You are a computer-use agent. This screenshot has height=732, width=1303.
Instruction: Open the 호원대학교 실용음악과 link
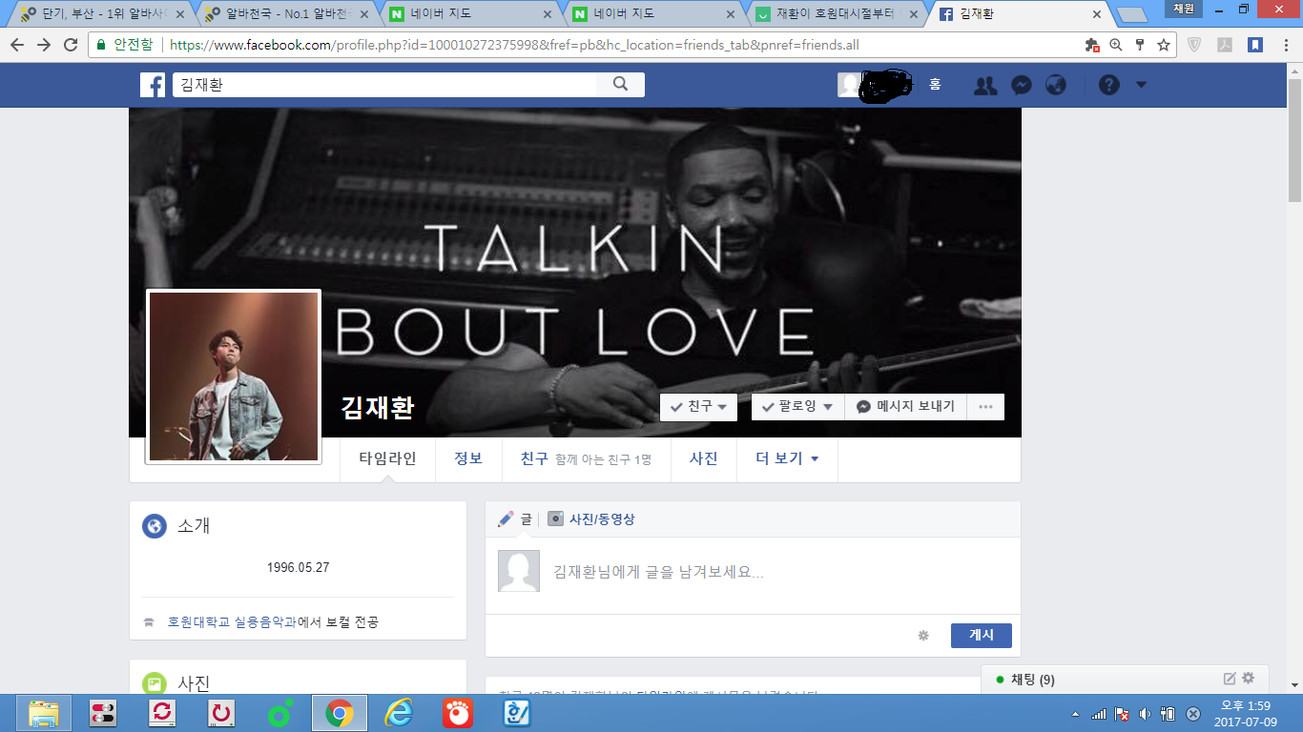[232, 622]
